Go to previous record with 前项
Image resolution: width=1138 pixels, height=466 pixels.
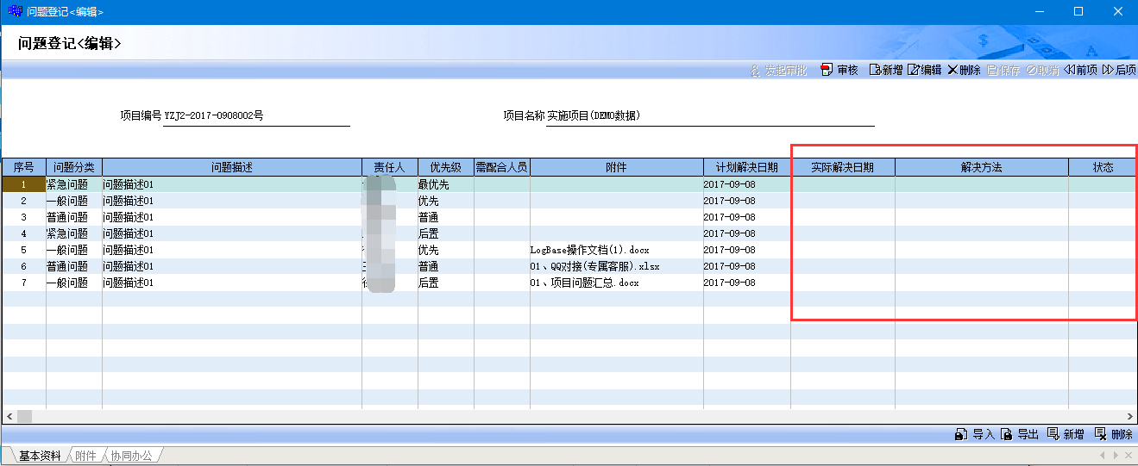click(x=1080, y=70)
